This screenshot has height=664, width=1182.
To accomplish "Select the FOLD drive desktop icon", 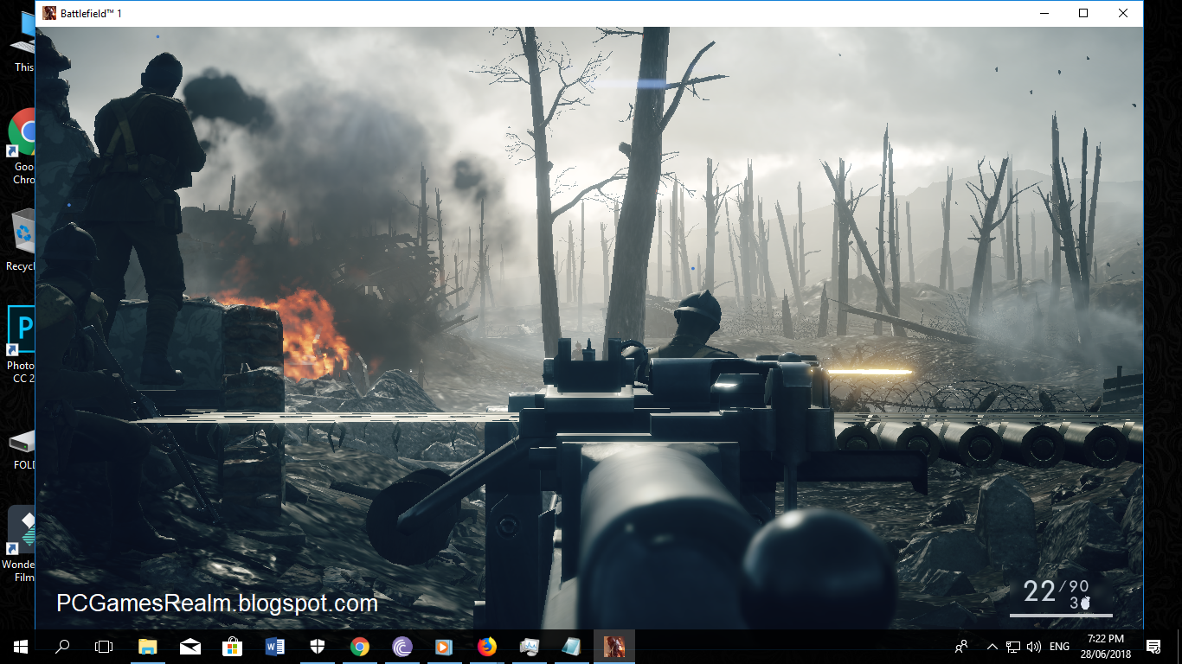I will tap(22, 450).
